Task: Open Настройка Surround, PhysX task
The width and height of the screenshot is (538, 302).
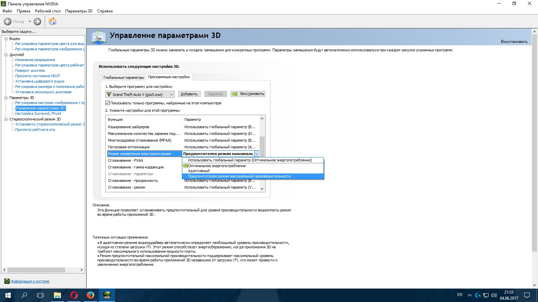Action: [x=38, y=113]
